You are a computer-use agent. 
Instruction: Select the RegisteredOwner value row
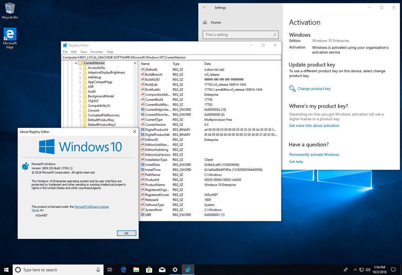click(x=209, y=195)
